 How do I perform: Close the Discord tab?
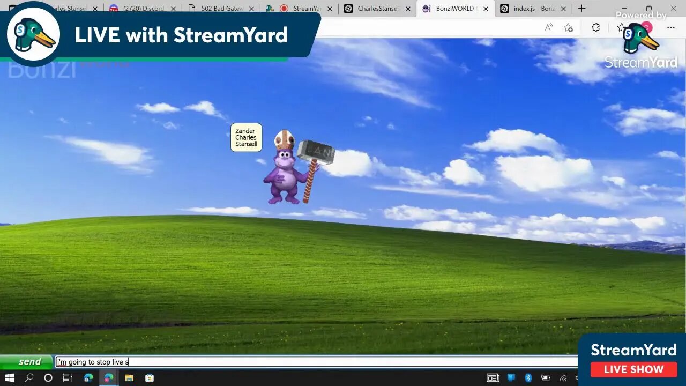tap(173, 9)
